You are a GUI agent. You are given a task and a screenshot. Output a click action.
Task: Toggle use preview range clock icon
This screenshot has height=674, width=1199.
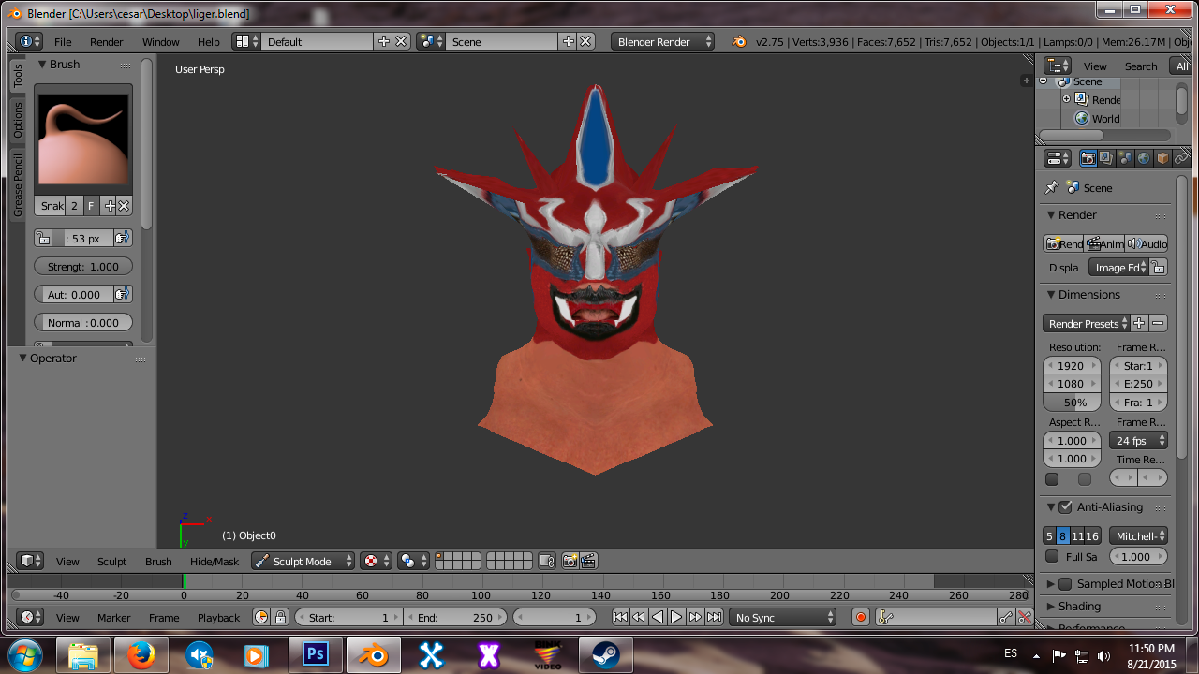261,617
